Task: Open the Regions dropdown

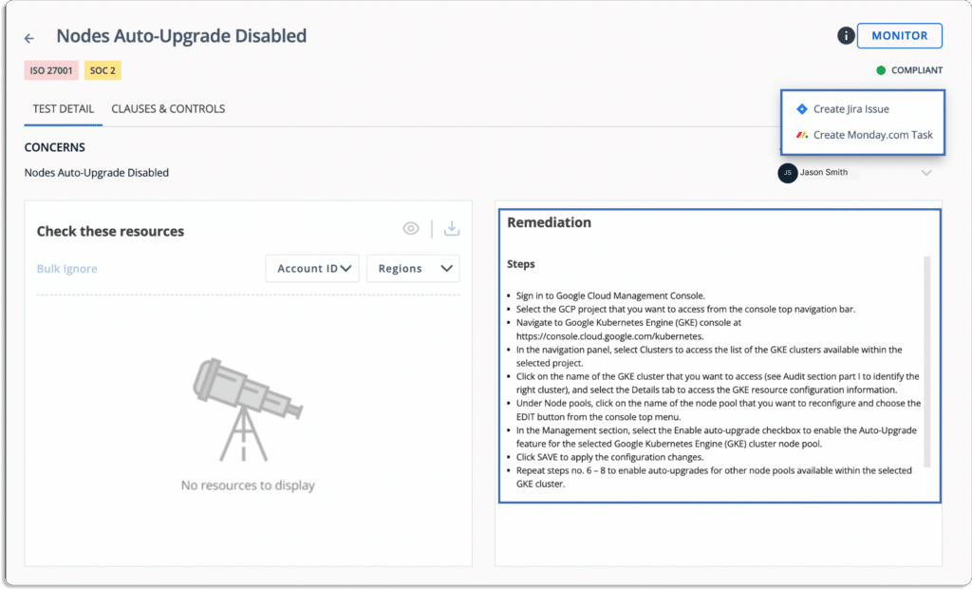Action: tap(413, 269)
